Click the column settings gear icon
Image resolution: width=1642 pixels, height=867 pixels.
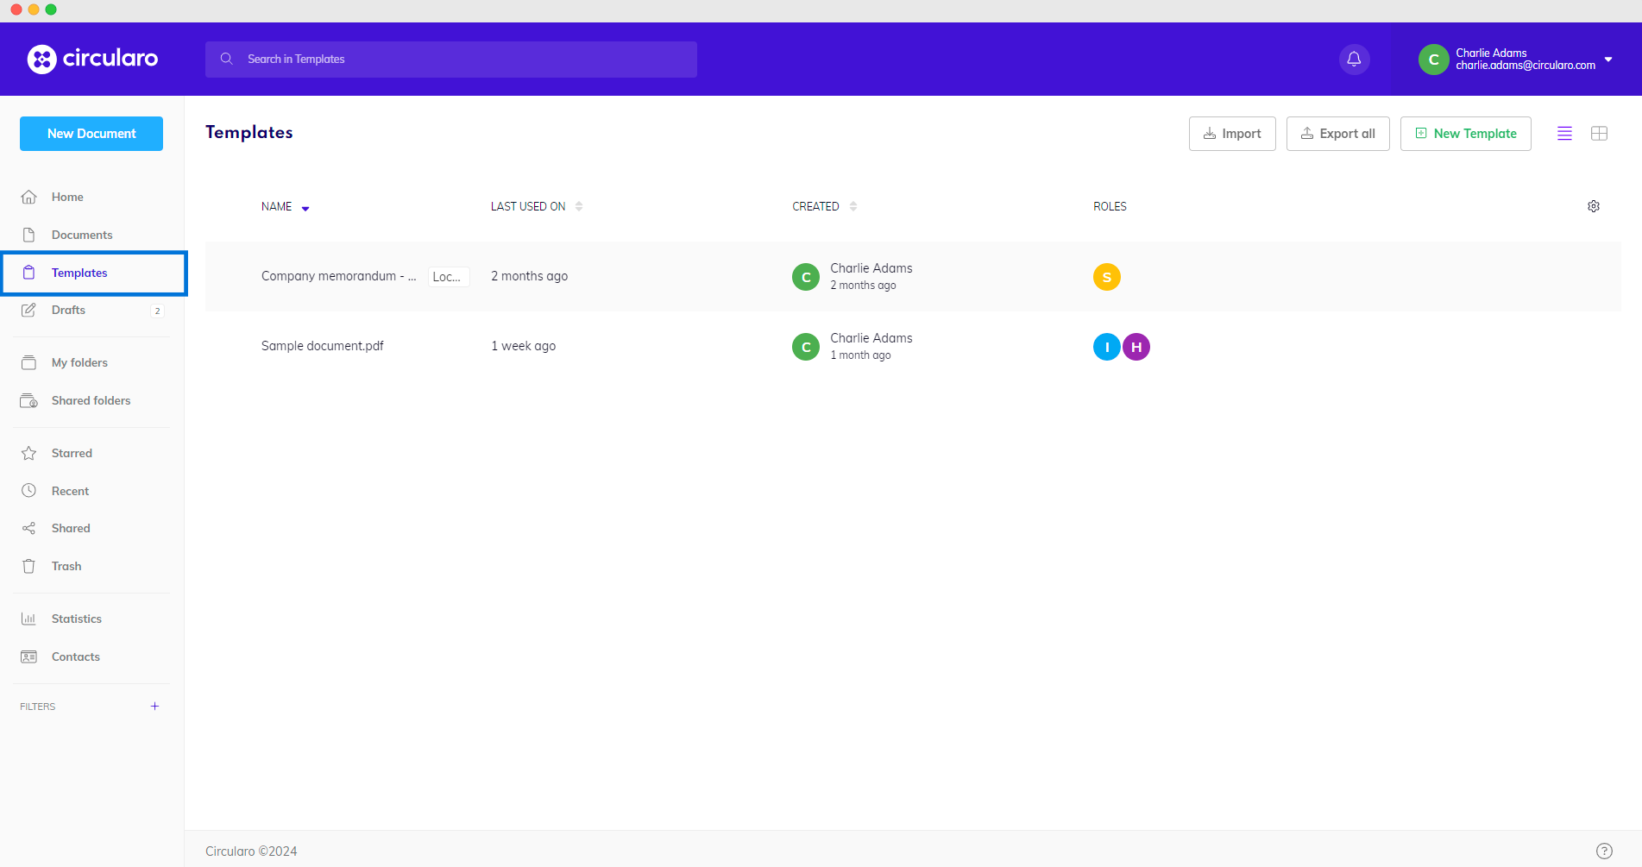[1593, 206]
